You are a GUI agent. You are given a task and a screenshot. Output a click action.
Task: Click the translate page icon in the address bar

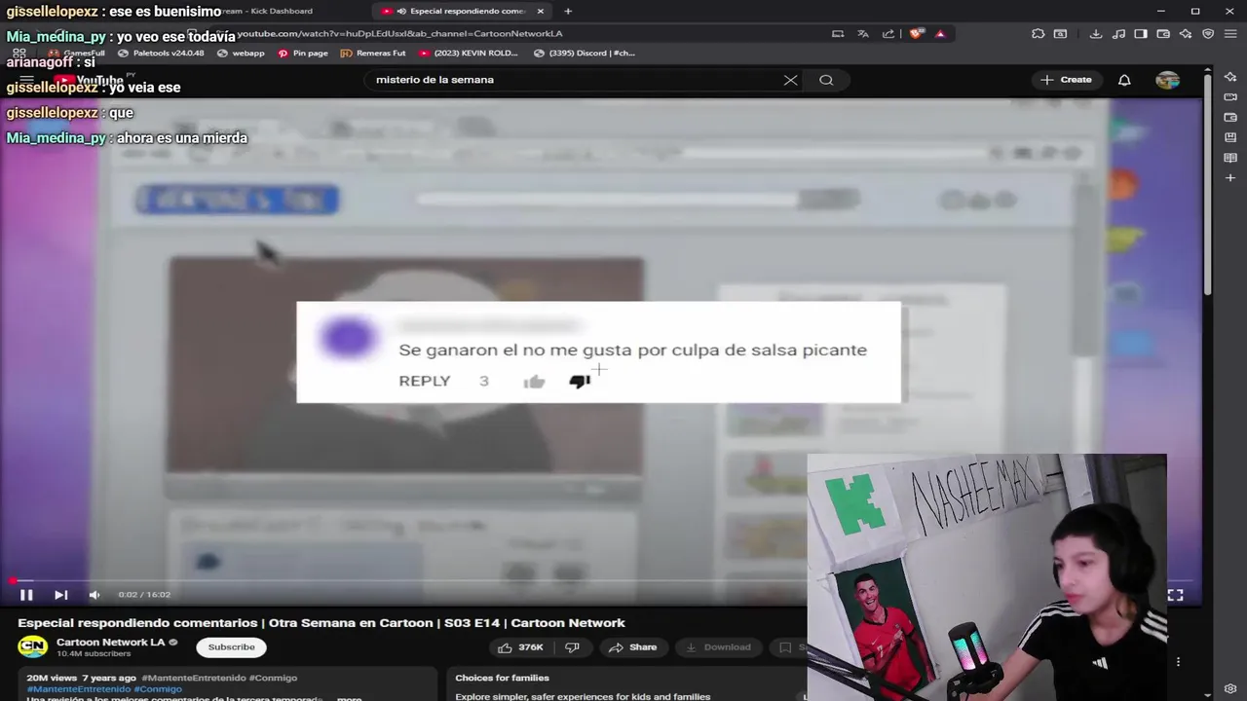click(863, 33)
